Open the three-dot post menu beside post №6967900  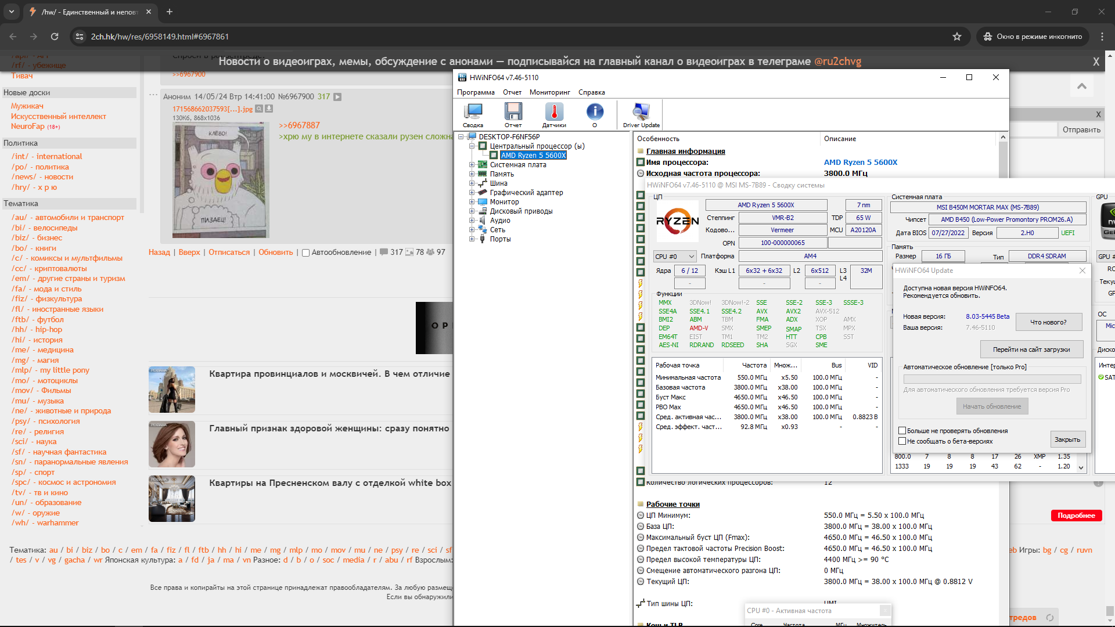point(153,95)
